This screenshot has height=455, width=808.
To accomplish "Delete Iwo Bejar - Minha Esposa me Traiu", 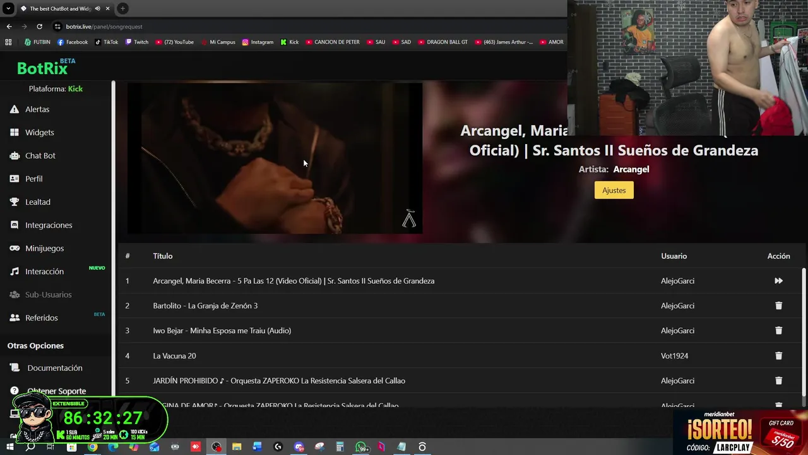I will point(778,331).
